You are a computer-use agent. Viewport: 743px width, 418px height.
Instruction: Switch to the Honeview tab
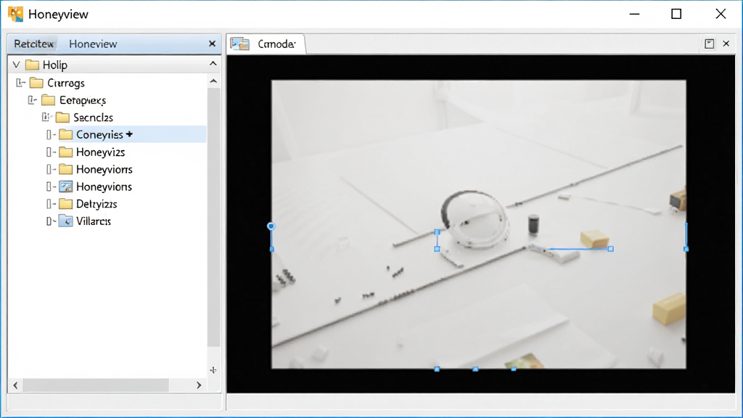93,44
